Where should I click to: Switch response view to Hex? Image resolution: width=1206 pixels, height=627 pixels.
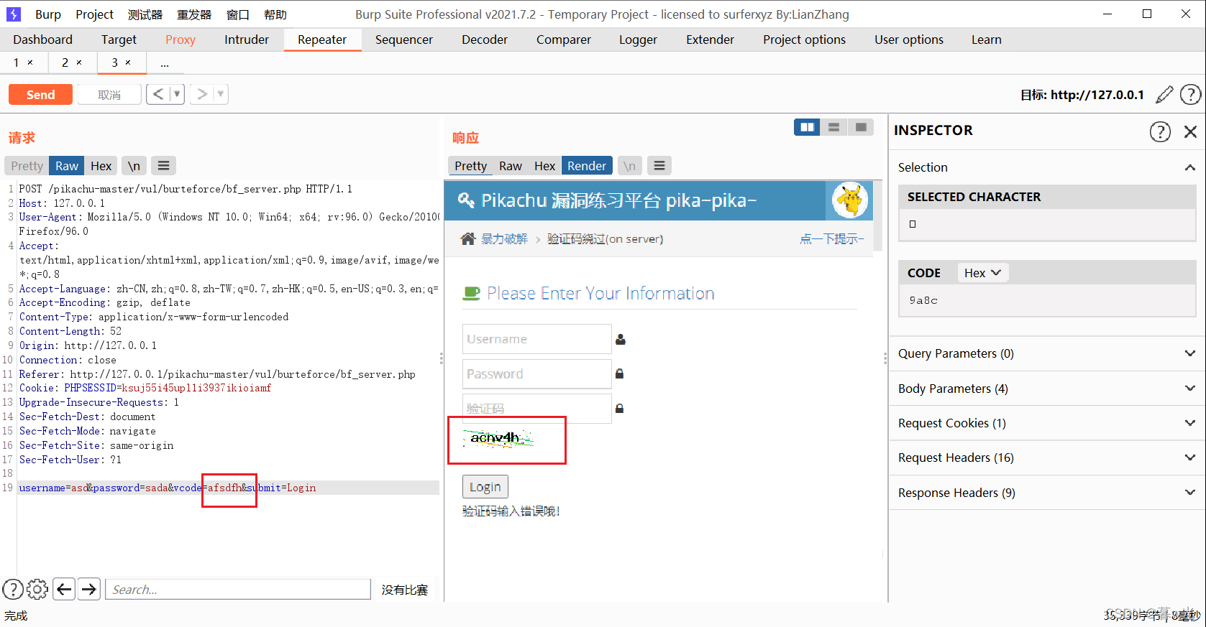[544, 166]
